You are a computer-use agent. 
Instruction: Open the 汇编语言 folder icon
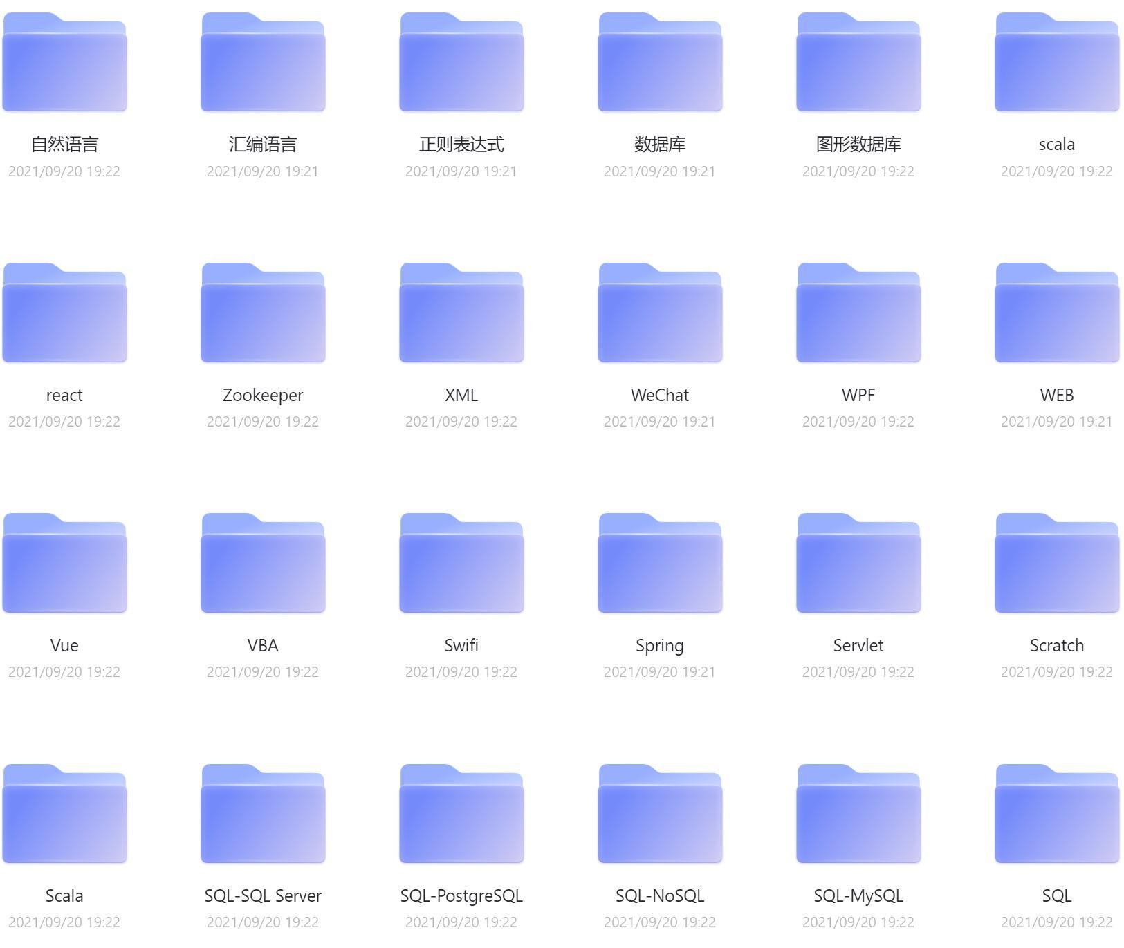[x=263, y=62]
